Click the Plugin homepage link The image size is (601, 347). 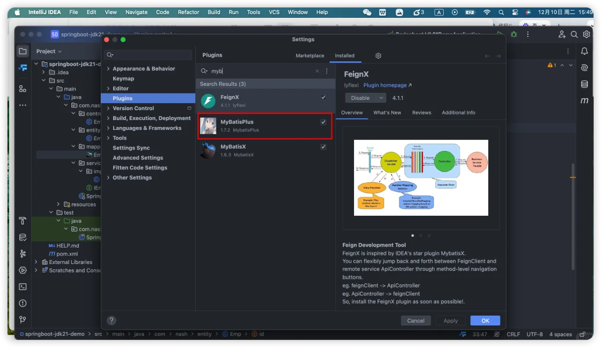coord(387,85)
